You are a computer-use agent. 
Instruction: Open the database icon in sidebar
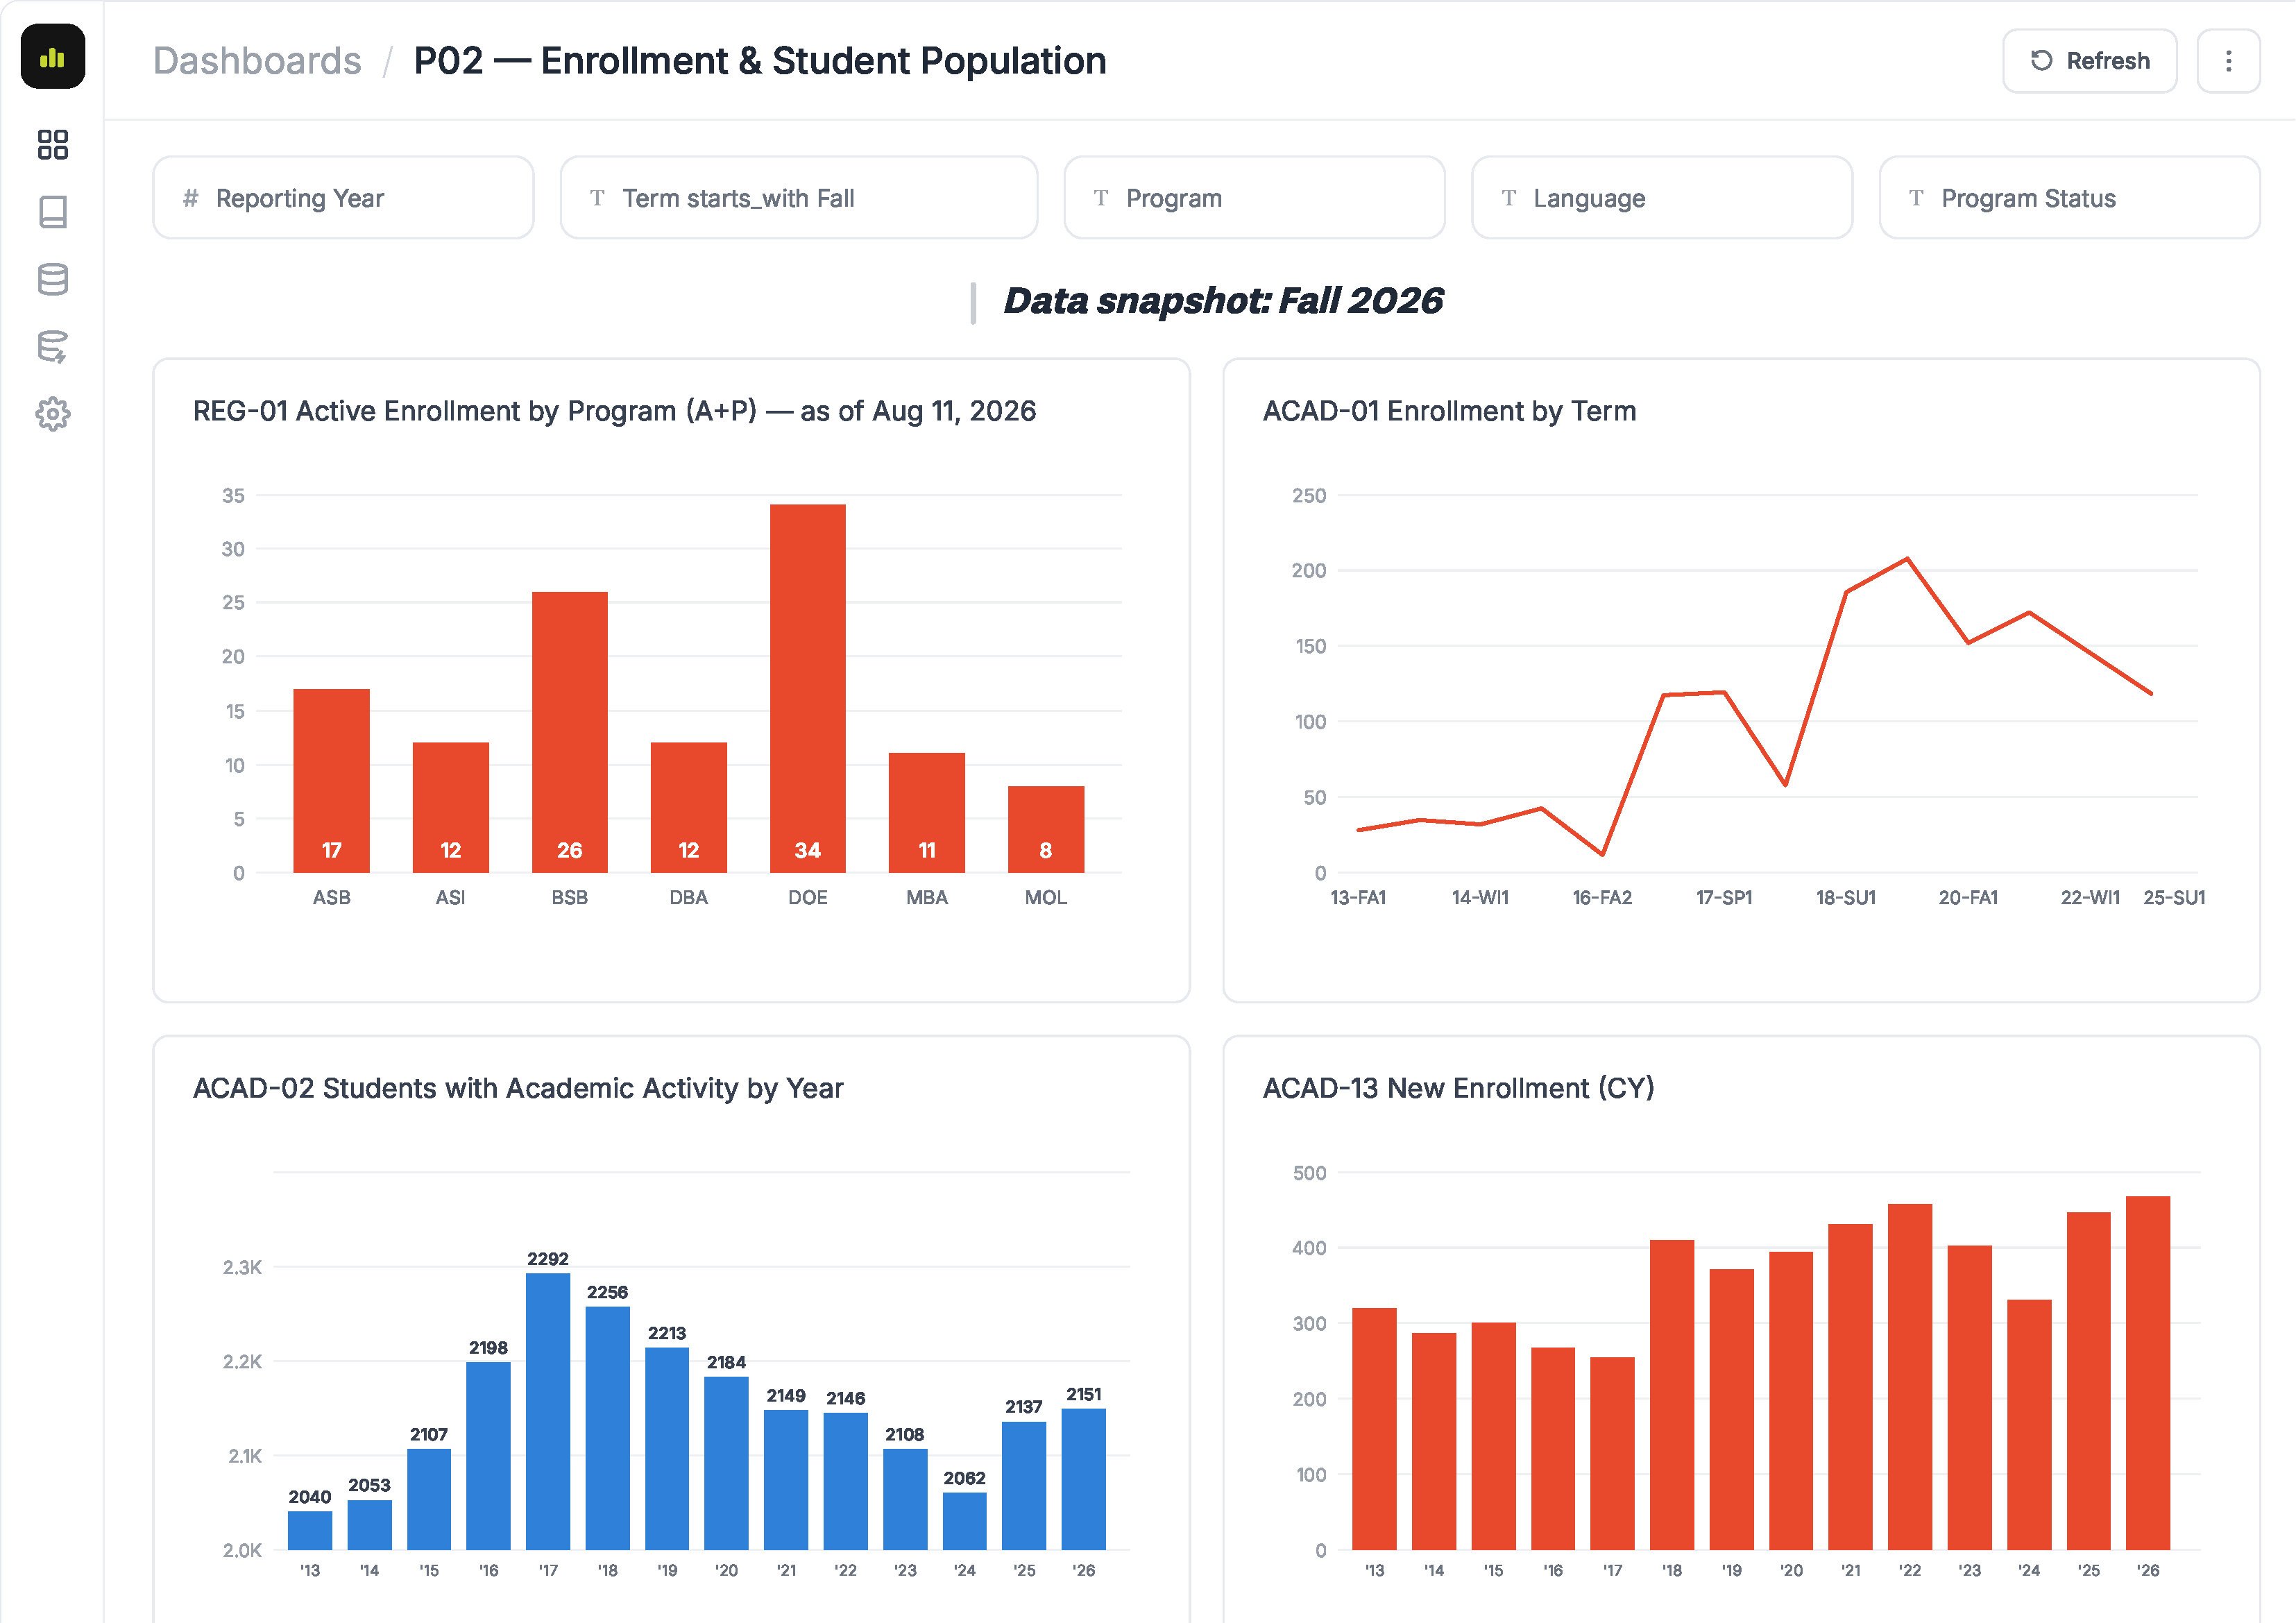click(52, 279)
